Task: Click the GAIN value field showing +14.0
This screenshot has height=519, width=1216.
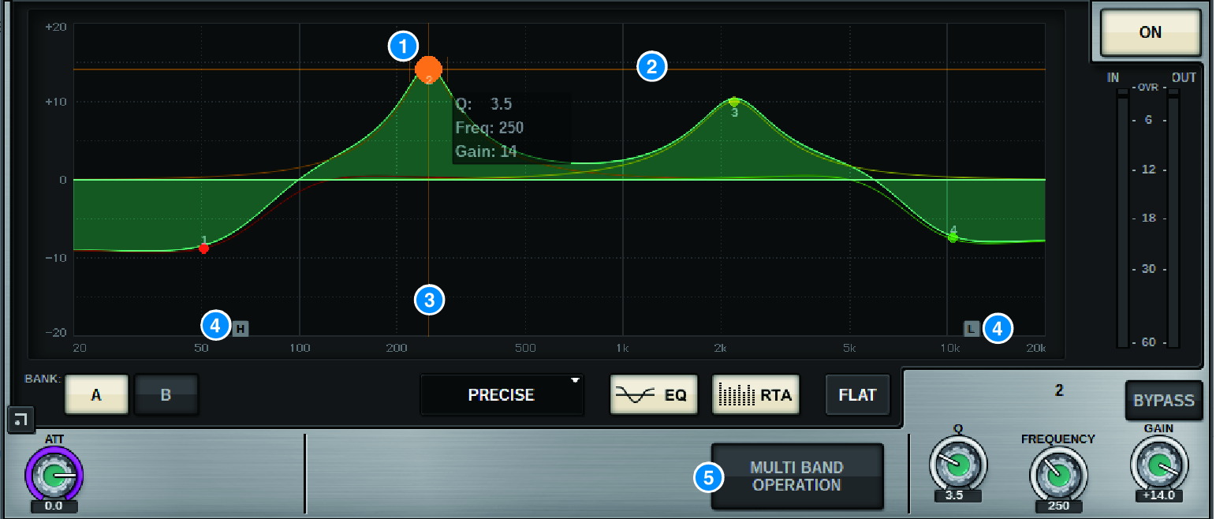Action: coord(1159,498)
